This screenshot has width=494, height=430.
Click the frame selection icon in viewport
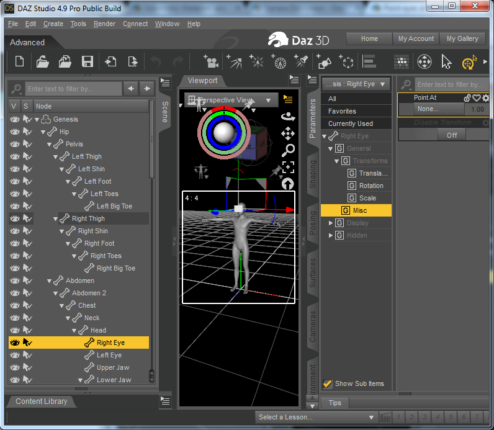click(x=288, y=167)
